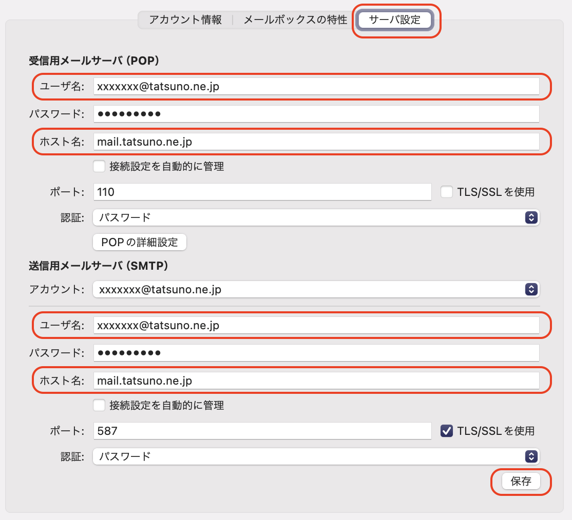The height and width of the screenshot is (520, 572).
Task: Enable POP 接続設定を自動的に管理 checkbox
Action: pos(100,166)
